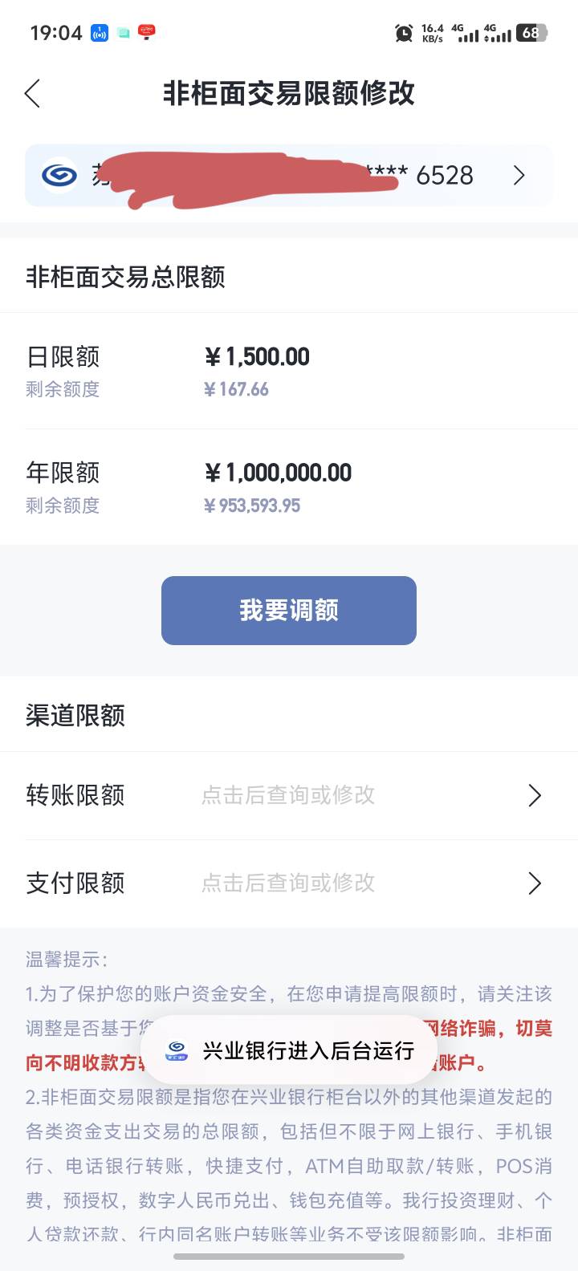Image resolution: width=578 pixels, height=1271 pixels.
Task: Expand the 支付限额 row chevron
Action: point(535,883)
